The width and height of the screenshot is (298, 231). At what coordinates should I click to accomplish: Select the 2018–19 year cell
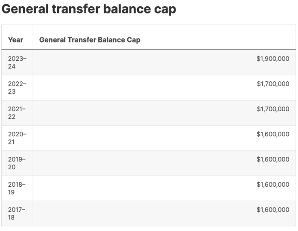[x=17, y=188]
